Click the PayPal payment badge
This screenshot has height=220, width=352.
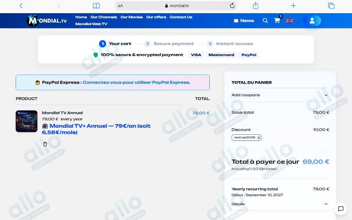(249, 55)
